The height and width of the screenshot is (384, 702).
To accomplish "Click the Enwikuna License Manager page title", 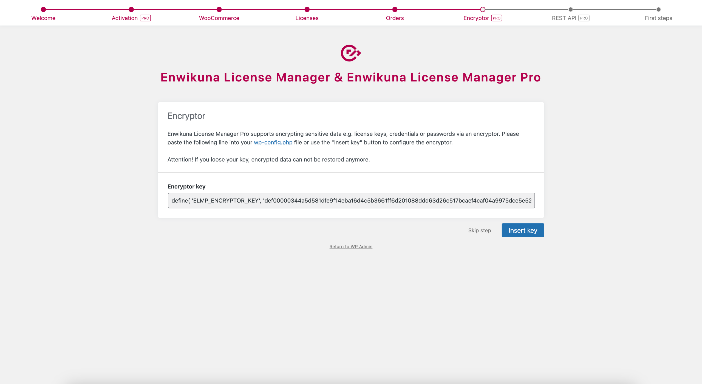I will 351,77.
